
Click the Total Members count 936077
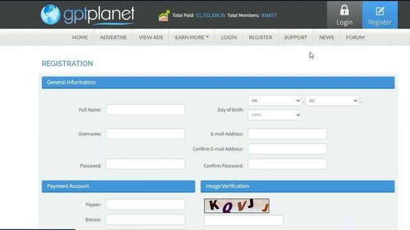(269, 15)
